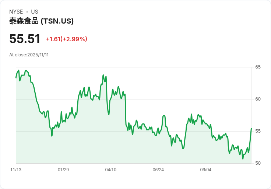Select the 01/29 date on the time axis
This screenshot has width=271, height=189.
[x=63, y=170]
